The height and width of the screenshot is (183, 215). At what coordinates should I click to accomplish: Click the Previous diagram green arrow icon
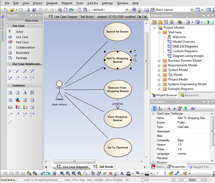[x=43, y=173]
